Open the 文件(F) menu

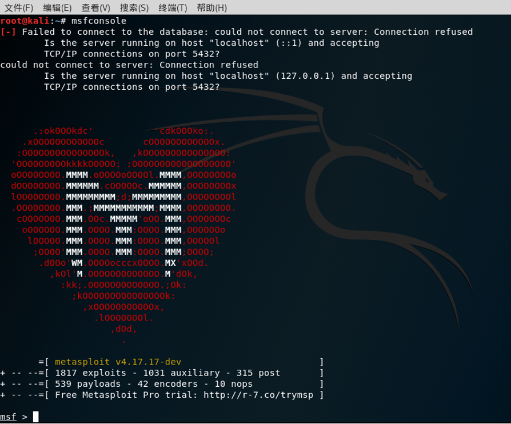pyautogui.click(x=19, y=7)
